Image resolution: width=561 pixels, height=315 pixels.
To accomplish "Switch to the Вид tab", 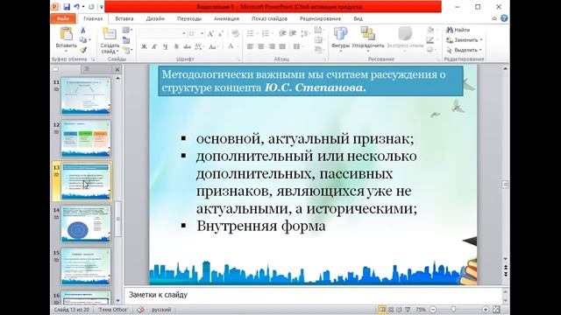I will point(359,18).
